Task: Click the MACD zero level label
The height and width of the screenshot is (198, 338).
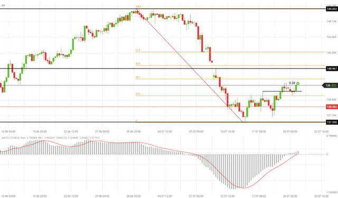Action: pyautogui.click(x=327, y=154)
